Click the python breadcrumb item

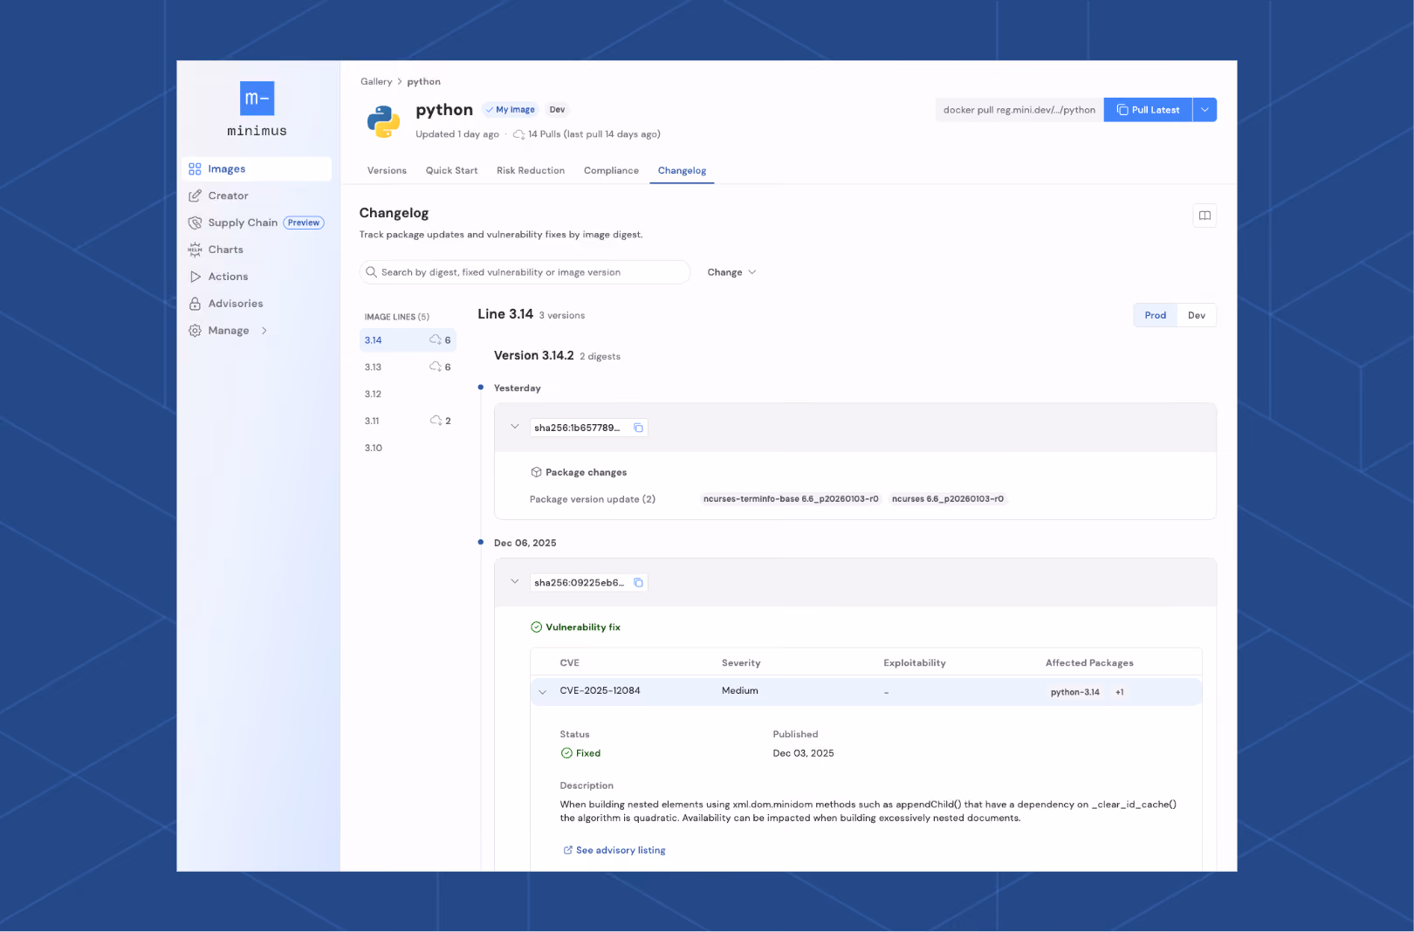(423, 82)
